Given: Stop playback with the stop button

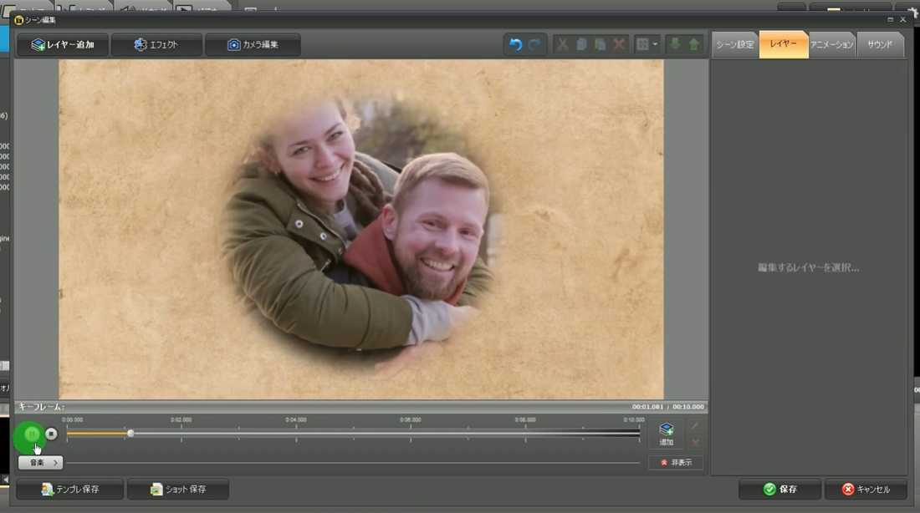Looking at the screenshot, I should click(51, 434).
